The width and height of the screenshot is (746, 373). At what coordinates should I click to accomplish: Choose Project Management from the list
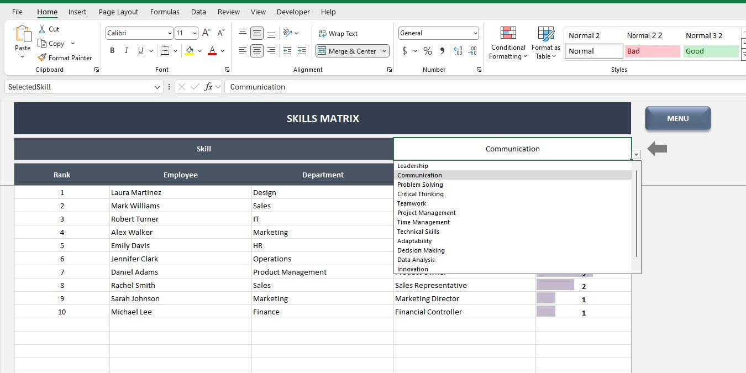[x=513, y=213]
